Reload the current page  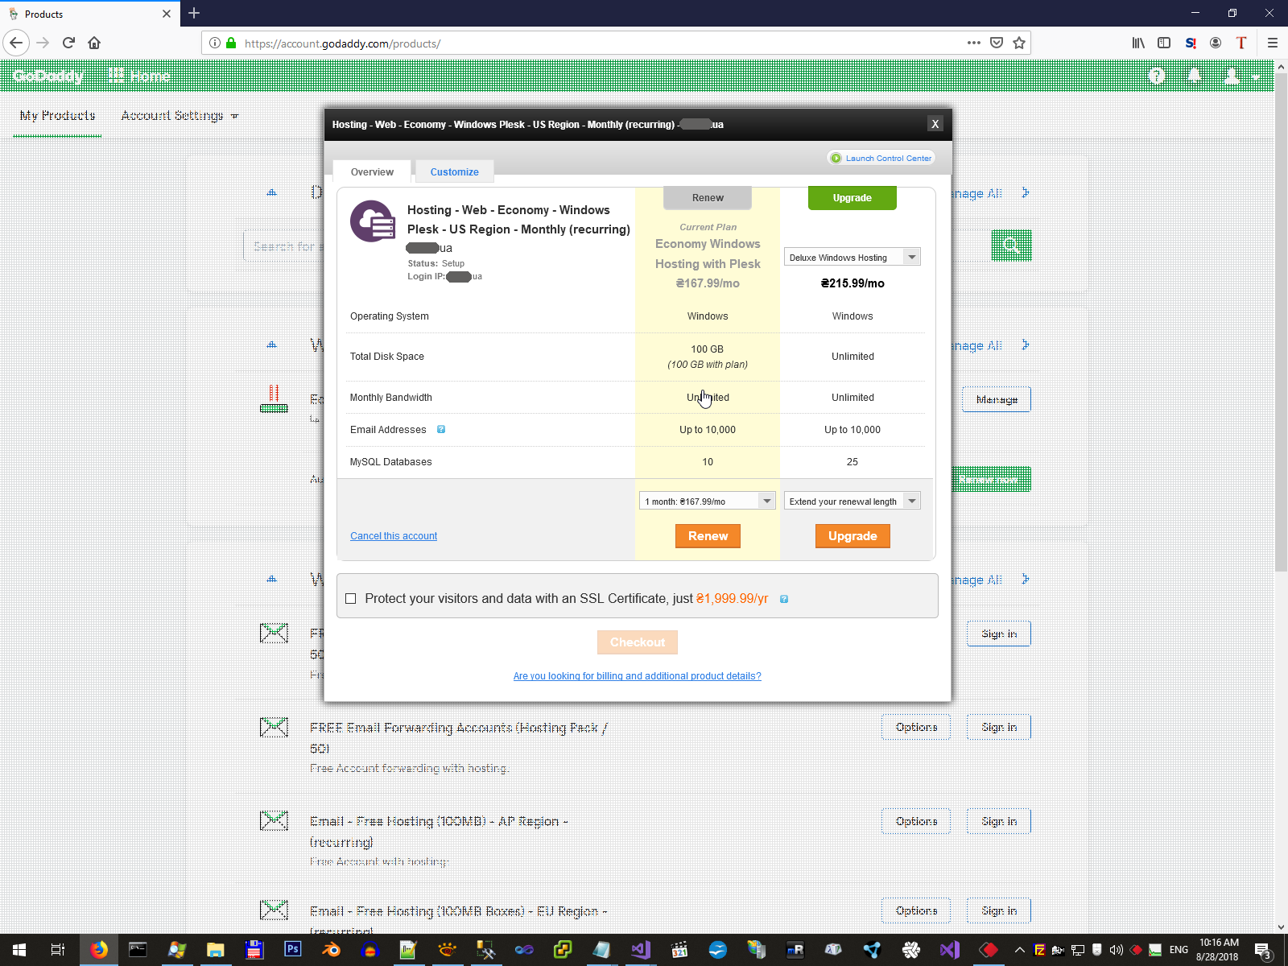68,43
